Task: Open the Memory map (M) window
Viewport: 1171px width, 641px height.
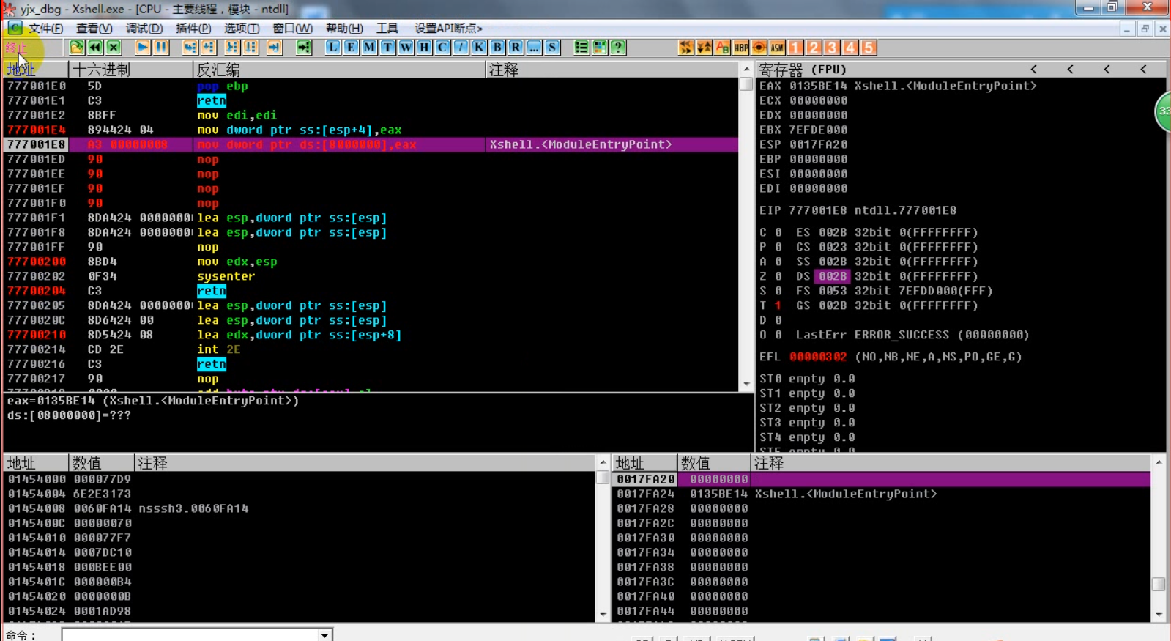Action: (x=370, y=48)
